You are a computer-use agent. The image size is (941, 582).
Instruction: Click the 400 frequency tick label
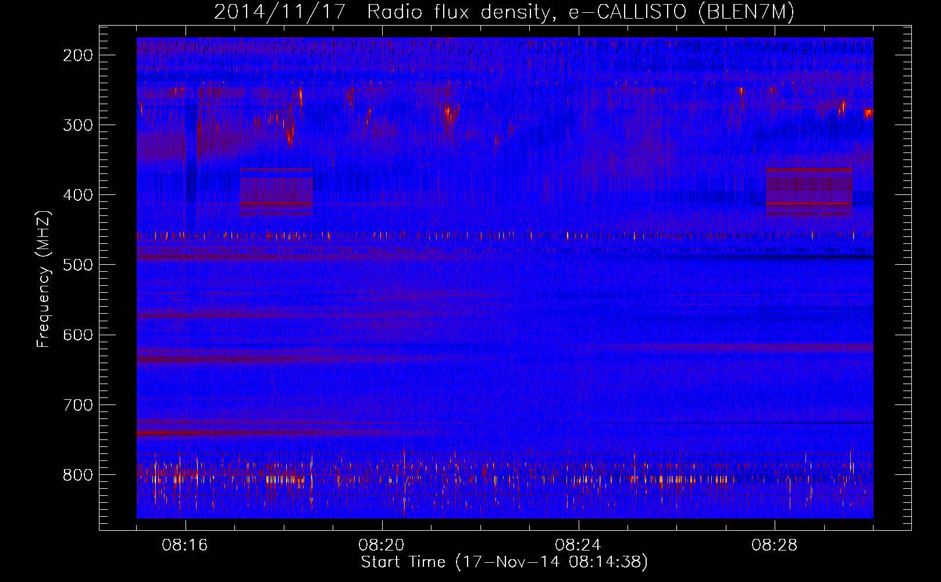coord(77,195)
